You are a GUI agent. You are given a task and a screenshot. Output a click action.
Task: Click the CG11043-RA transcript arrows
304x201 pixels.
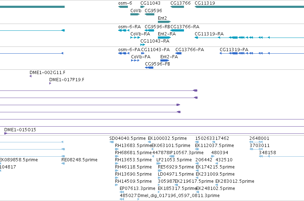pos(143,45)
